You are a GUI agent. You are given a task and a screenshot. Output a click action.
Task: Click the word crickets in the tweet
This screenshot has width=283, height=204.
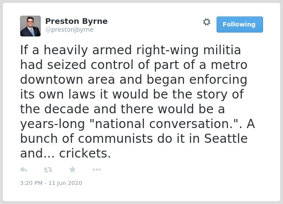[85, 153]
